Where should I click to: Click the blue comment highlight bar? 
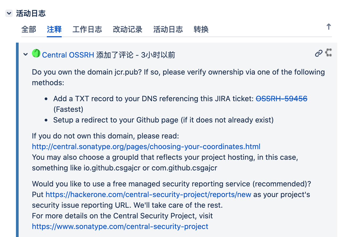point(17,140)
